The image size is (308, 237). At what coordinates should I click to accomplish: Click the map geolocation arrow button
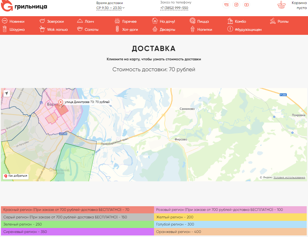point(7,93)
